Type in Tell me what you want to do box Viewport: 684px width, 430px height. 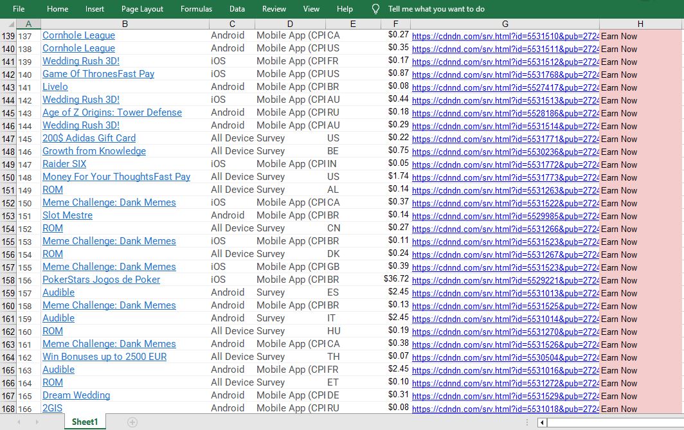pos(437,9)
